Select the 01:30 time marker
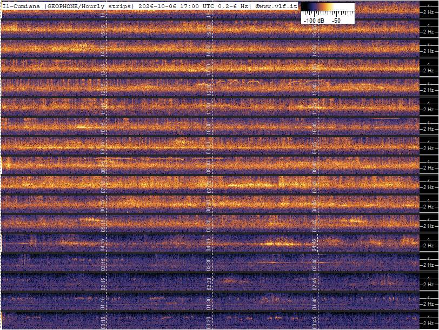 click(209, 304)
